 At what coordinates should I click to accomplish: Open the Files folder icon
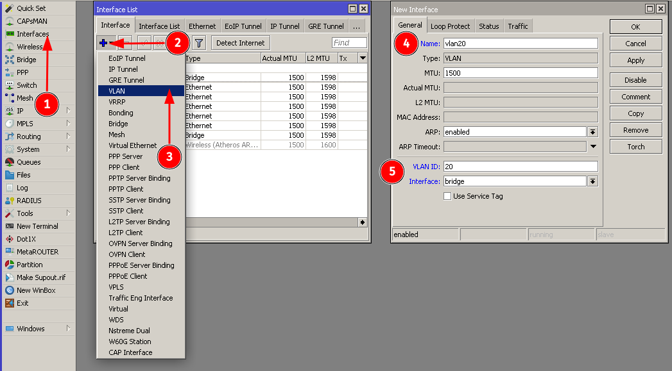pyautogui.click(x=10, y=175)
